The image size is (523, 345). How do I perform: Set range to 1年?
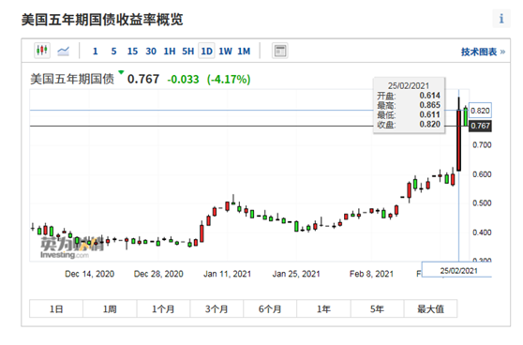point(323,309)
